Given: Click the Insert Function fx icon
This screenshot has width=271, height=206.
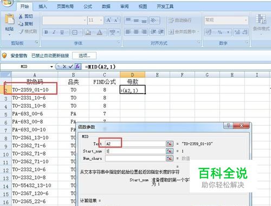Looking at the screenshot, I should pos(78,67).
